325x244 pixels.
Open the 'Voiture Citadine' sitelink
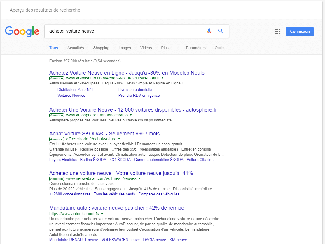coord(200,160)
